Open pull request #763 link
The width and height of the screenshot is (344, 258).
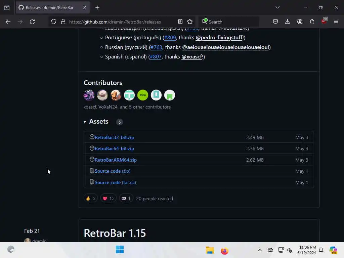tap(156, 47)
